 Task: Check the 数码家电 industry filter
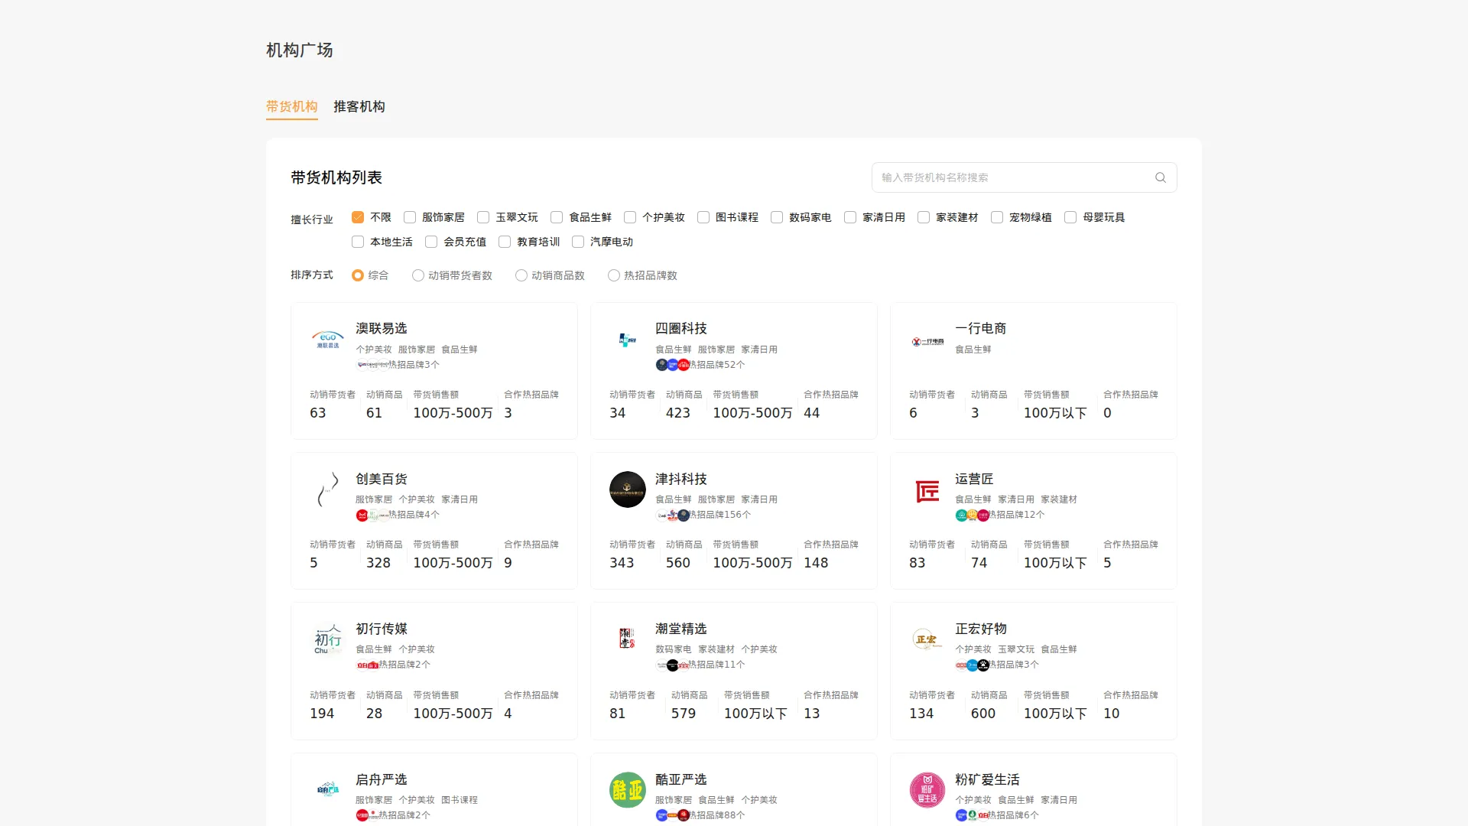(x=777, y=217)
